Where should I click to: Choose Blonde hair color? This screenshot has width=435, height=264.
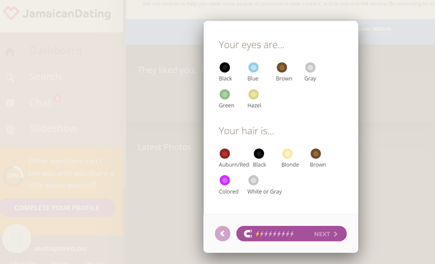[x=287, y=154]
